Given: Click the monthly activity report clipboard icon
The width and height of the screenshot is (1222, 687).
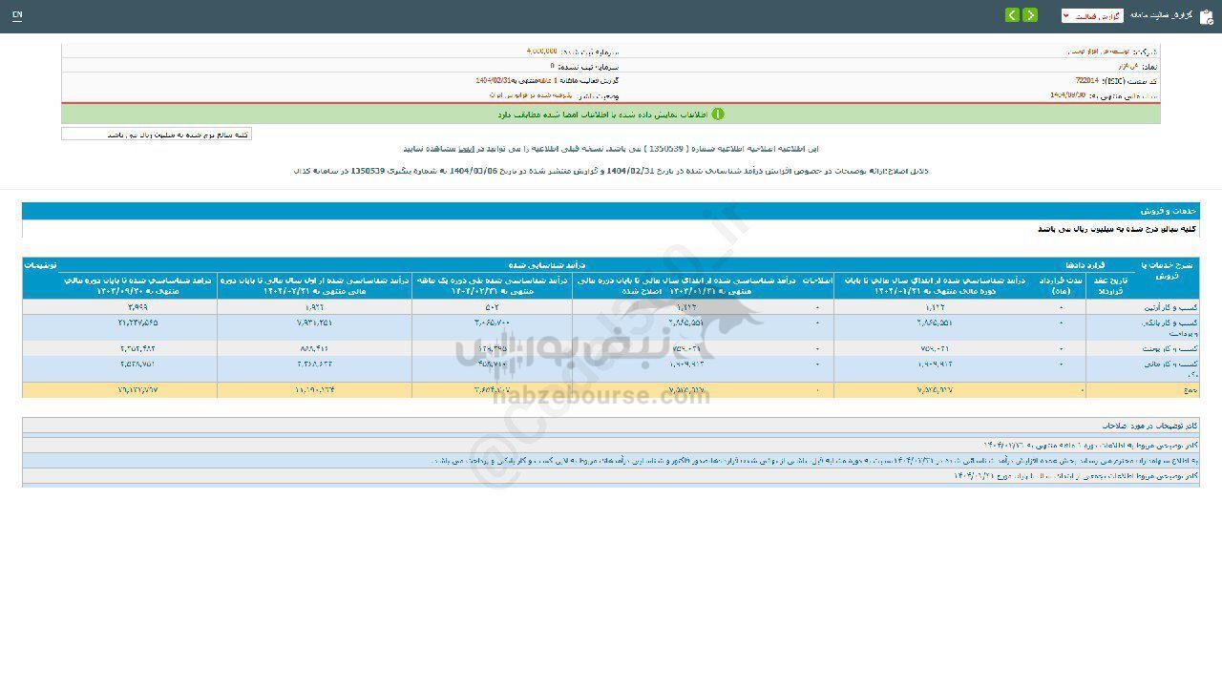Looking at the screenshot, I should tap(1206, 16).
